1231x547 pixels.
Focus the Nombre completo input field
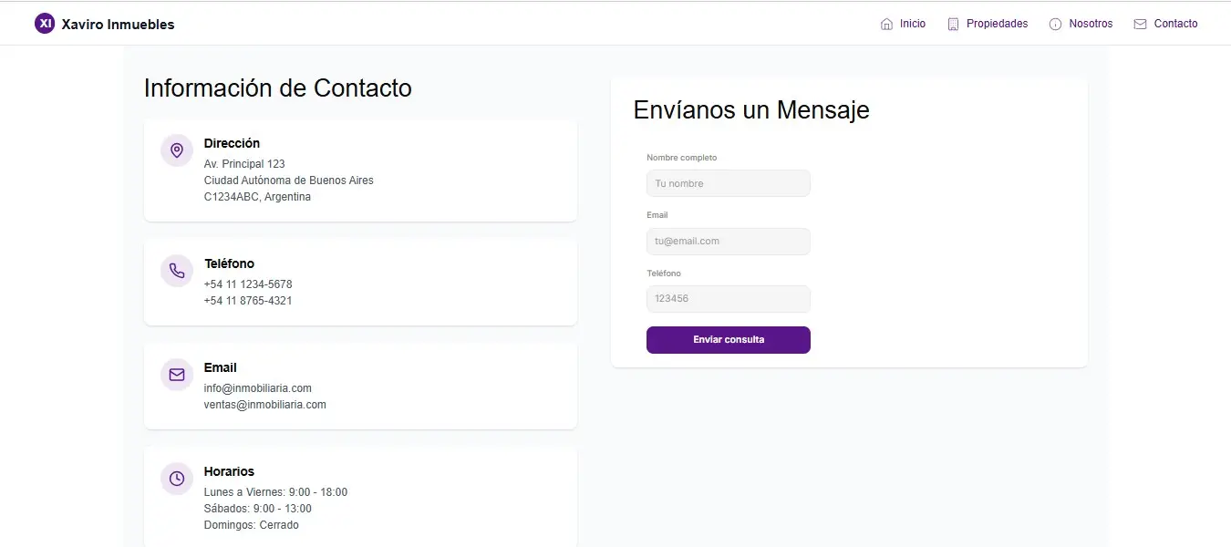coord(729,183)
